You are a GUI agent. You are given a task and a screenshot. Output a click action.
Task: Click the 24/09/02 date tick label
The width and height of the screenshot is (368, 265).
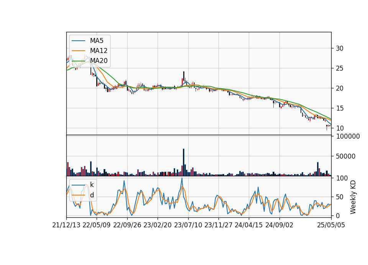click(x=279, y=225)
